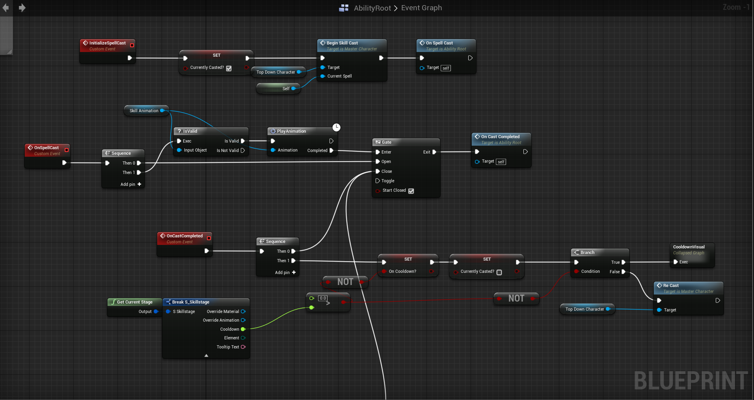Viewport: 754px width, 400px height.
Task: Add pin to the OnSpellCast Sequence node
Action: pyautogui.click(x=139, y=184)
